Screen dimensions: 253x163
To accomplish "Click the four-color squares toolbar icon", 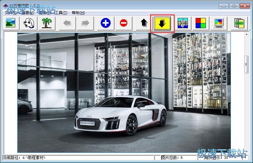I will [201, 23].
